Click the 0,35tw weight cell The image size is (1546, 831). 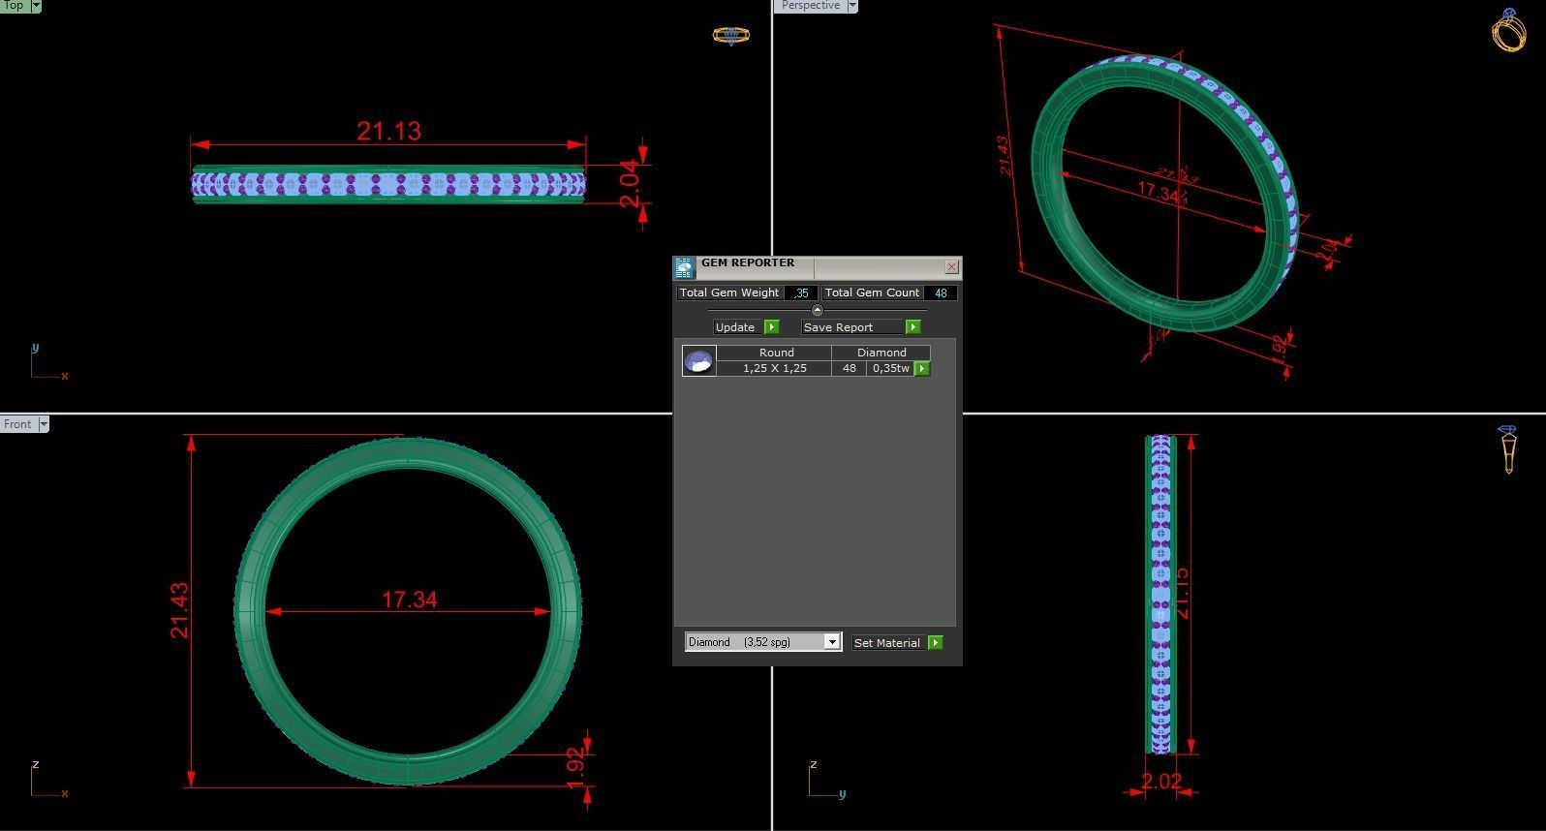coord(890,368)
